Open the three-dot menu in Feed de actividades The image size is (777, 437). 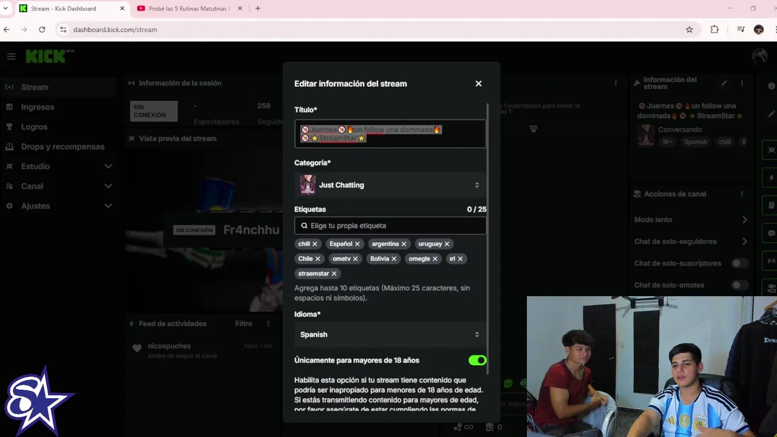268,324
